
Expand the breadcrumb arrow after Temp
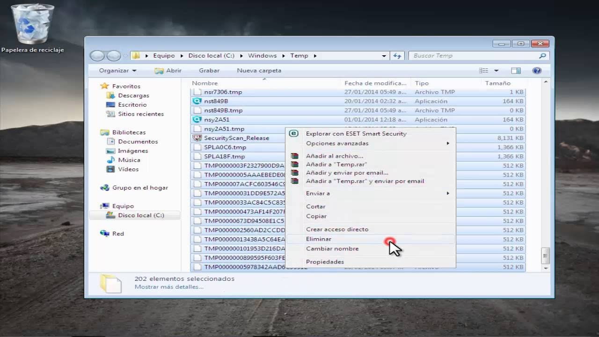(x=315, y=56)
